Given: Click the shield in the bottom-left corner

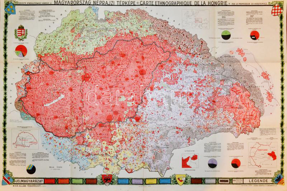Looking at the screenshot, I should coord(9,180).
